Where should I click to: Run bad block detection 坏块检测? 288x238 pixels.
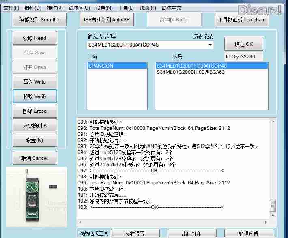click(x=34, y=126)
